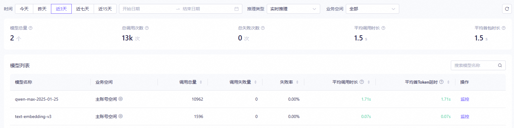Click the 模型列表 section title

[20, 65]
